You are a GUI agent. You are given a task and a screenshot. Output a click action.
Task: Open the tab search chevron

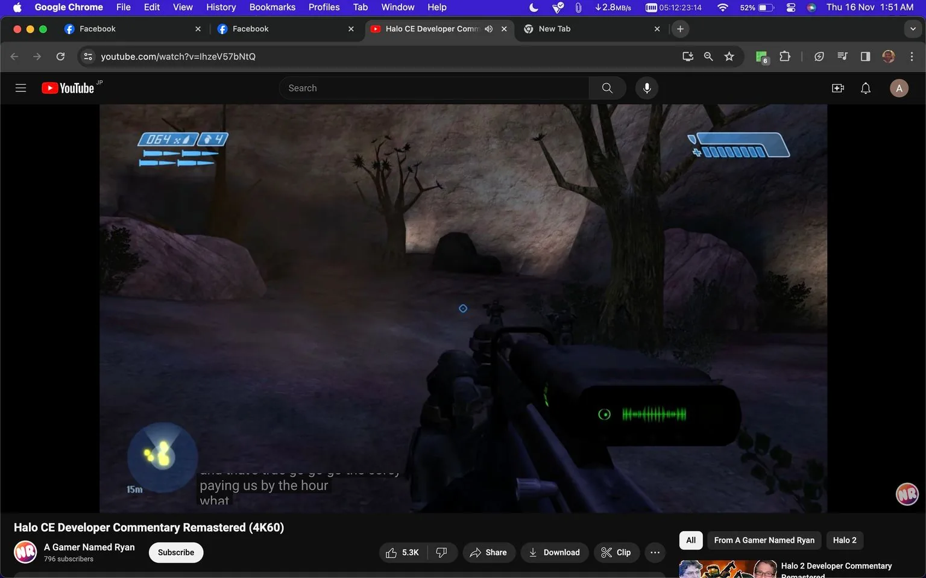[x=912, y=28]
